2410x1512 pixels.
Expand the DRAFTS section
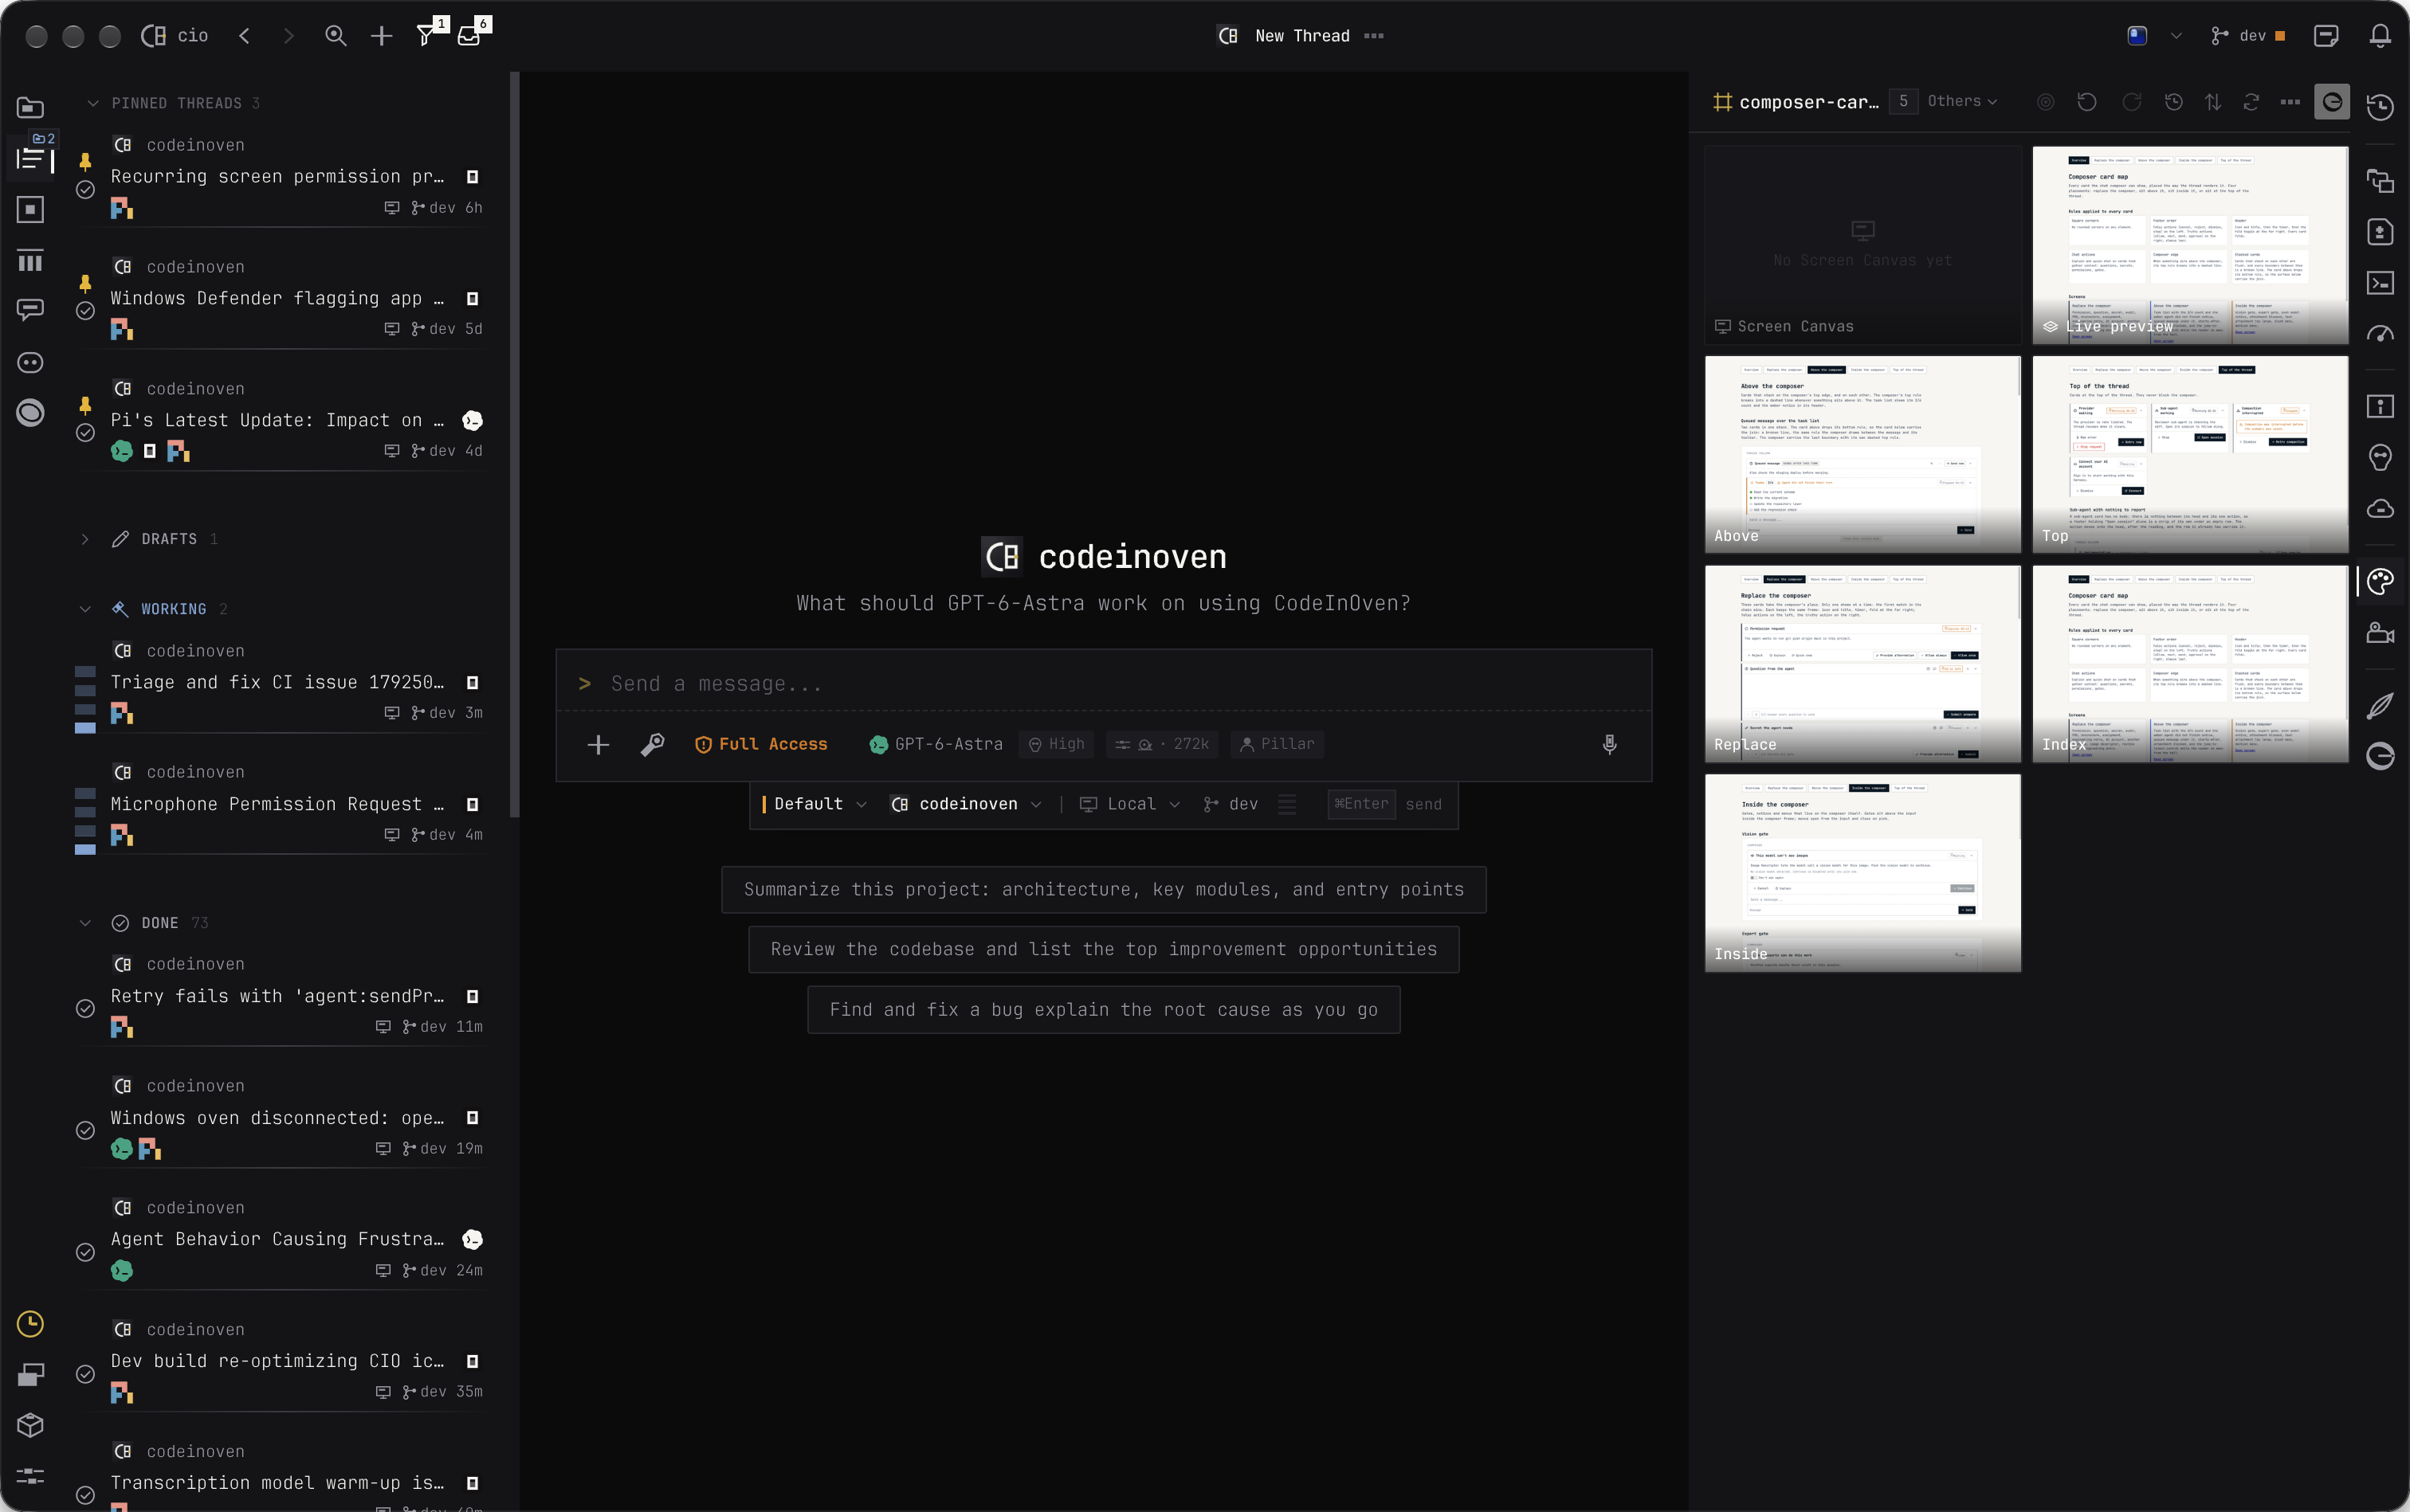[85, 539]
